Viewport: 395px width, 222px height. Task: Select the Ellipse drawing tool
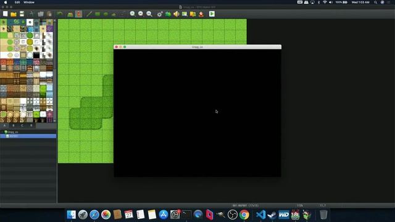click(106, 14)
